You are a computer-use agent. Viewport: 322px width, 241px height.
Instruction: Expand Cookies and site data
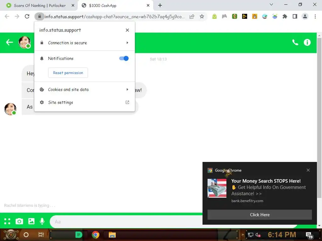click(x=84, y=89)
